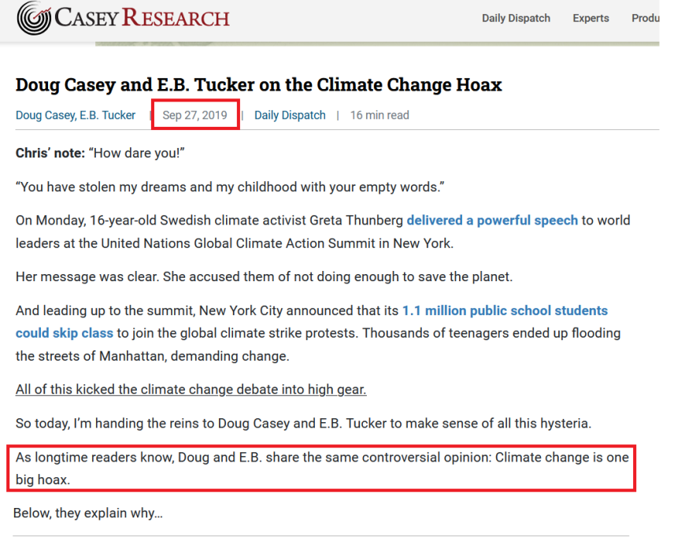
Task: Click the Casey Research wordmark text
Action: click(x=142, y=18)
